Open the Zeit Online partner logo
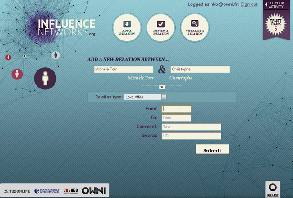Viewport: 293px width, 198px height. (x=17, y=191)
